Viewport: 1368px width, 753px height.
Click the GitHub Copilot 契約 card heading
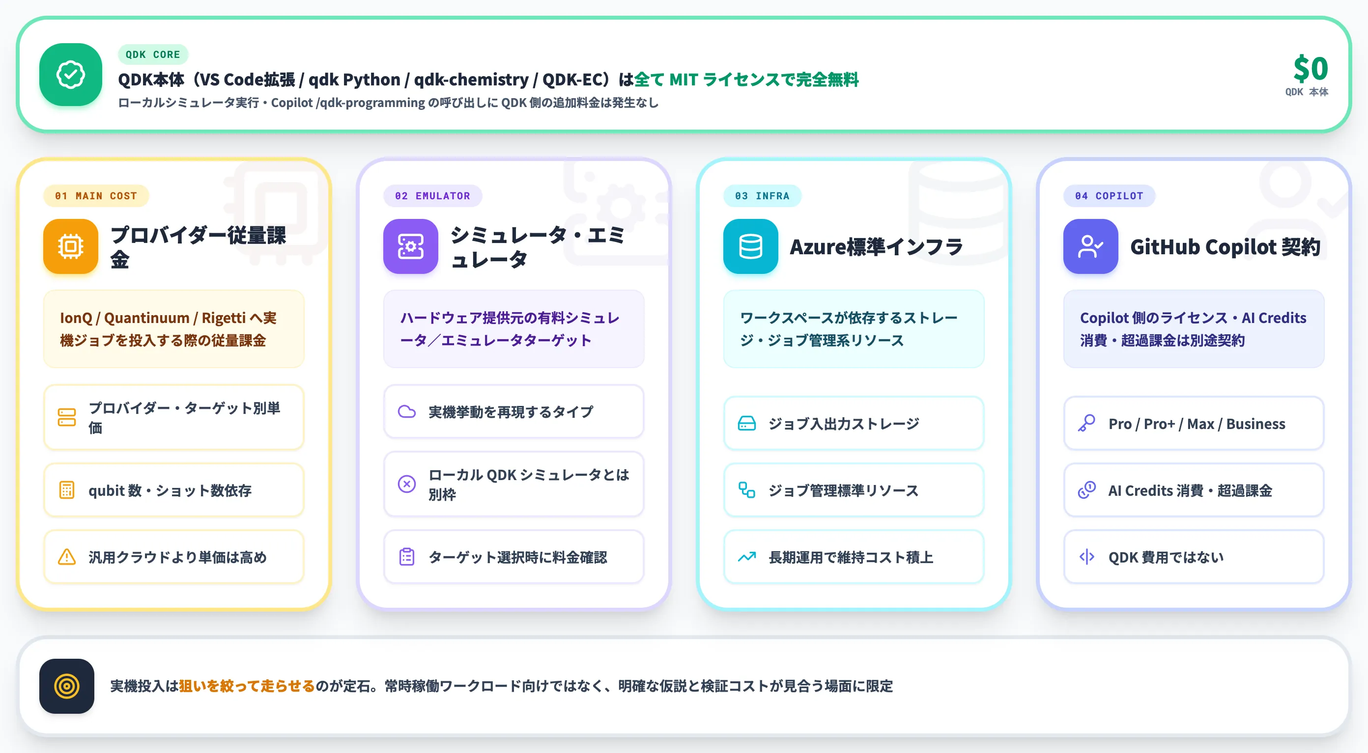1225,247
